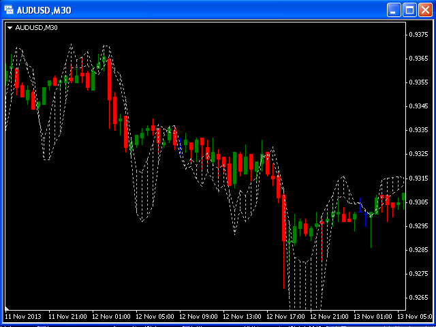The width and height of the screenshot is (436, 327).
Task: Click the 12 Nov 13:00 time label
Action: (x=243, y=316)
